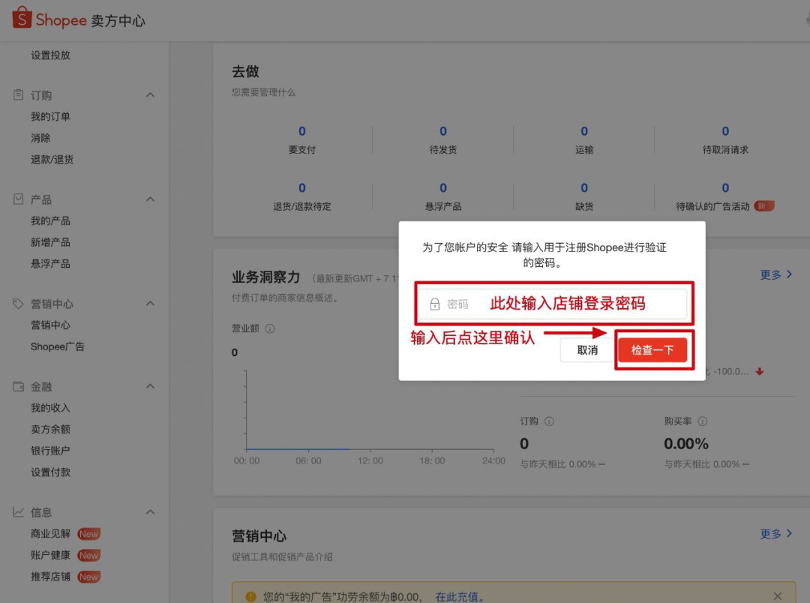Click the Shopee logo icon
Viewport: 810px width, 603px height.
point(22,20)
